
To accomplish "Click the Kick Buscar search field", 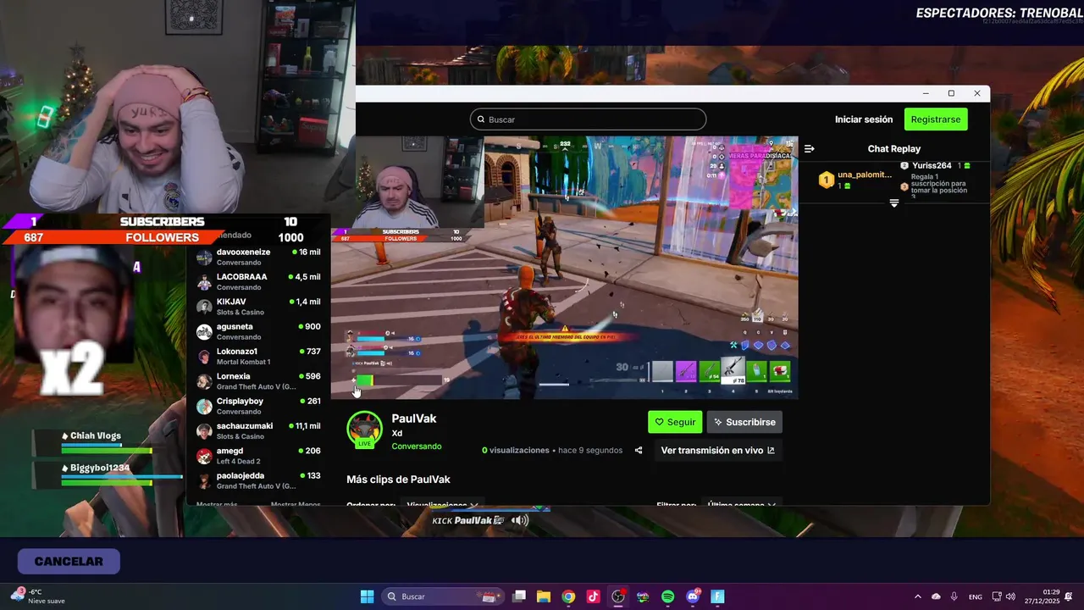I will click(x=588, y=119).
